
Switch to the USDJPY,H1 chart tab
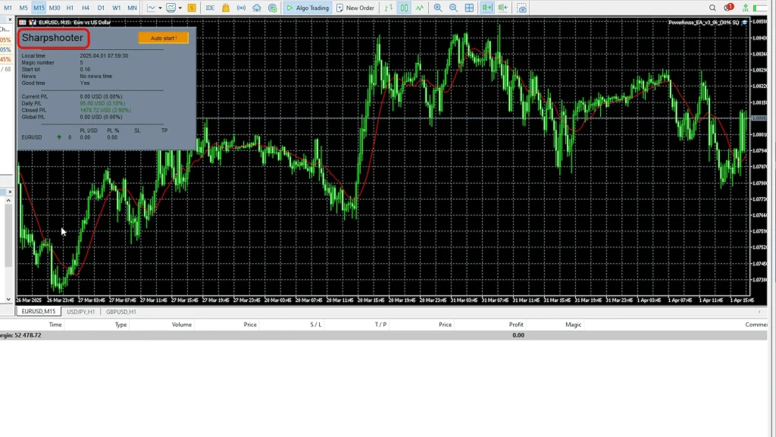80,312
